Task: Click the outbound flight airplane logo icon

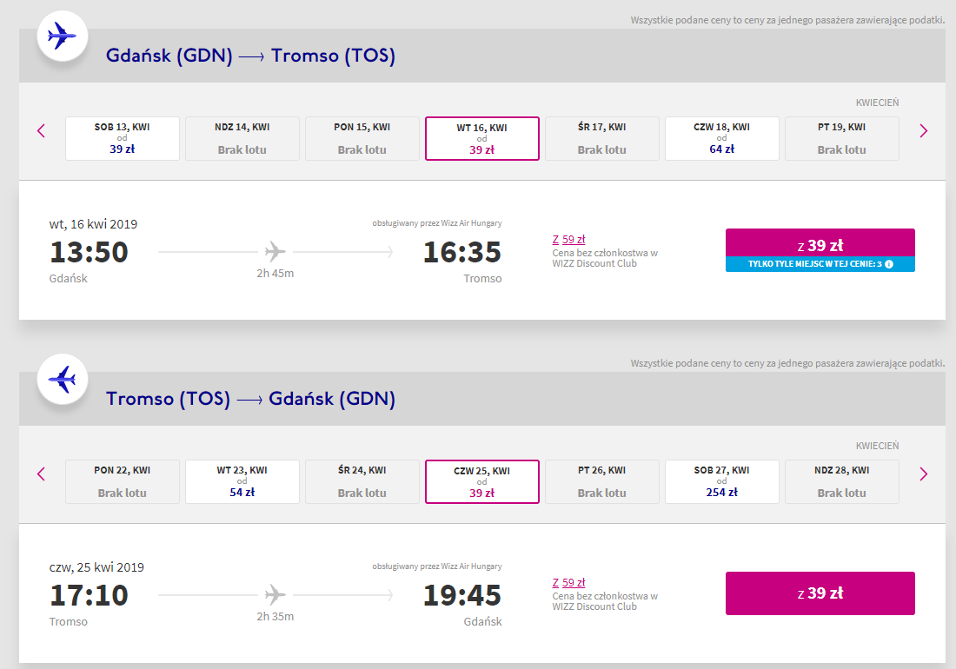Action: 62,36
